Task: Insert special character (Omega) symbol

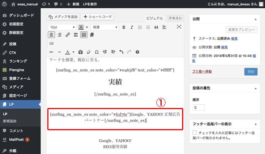Action: pos(97,52)
